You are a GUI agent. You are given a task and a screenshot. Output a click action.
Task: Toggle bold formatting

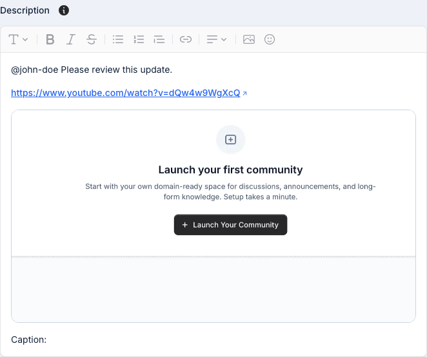(x=50, y=39)
